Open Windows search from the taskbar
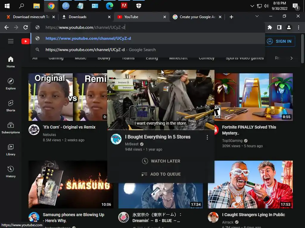Screen dimensions: 305x228 pyautogui.click(x=21, y=6)
